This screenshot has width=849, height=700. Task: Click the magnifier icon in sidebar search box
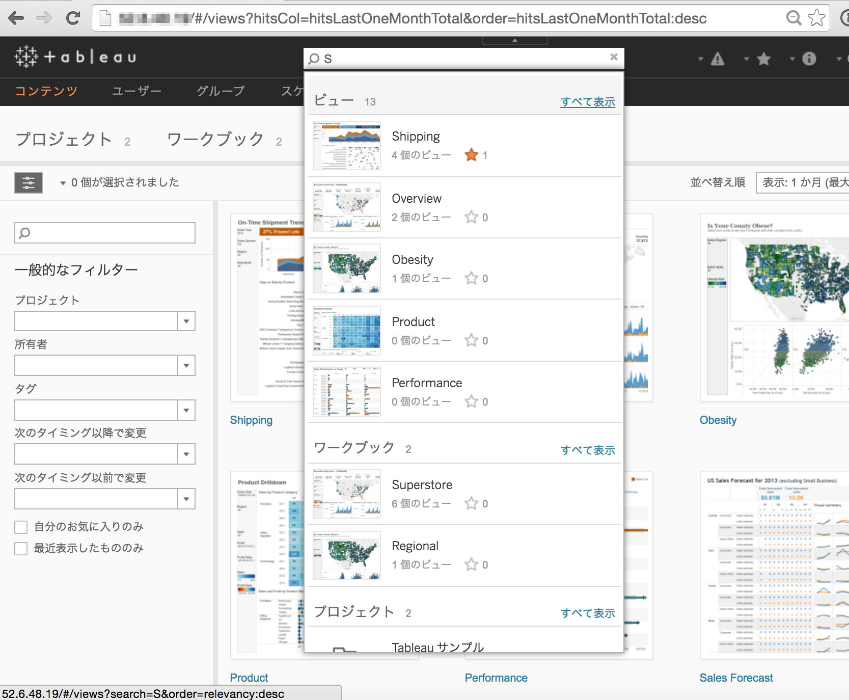[23, 233]
